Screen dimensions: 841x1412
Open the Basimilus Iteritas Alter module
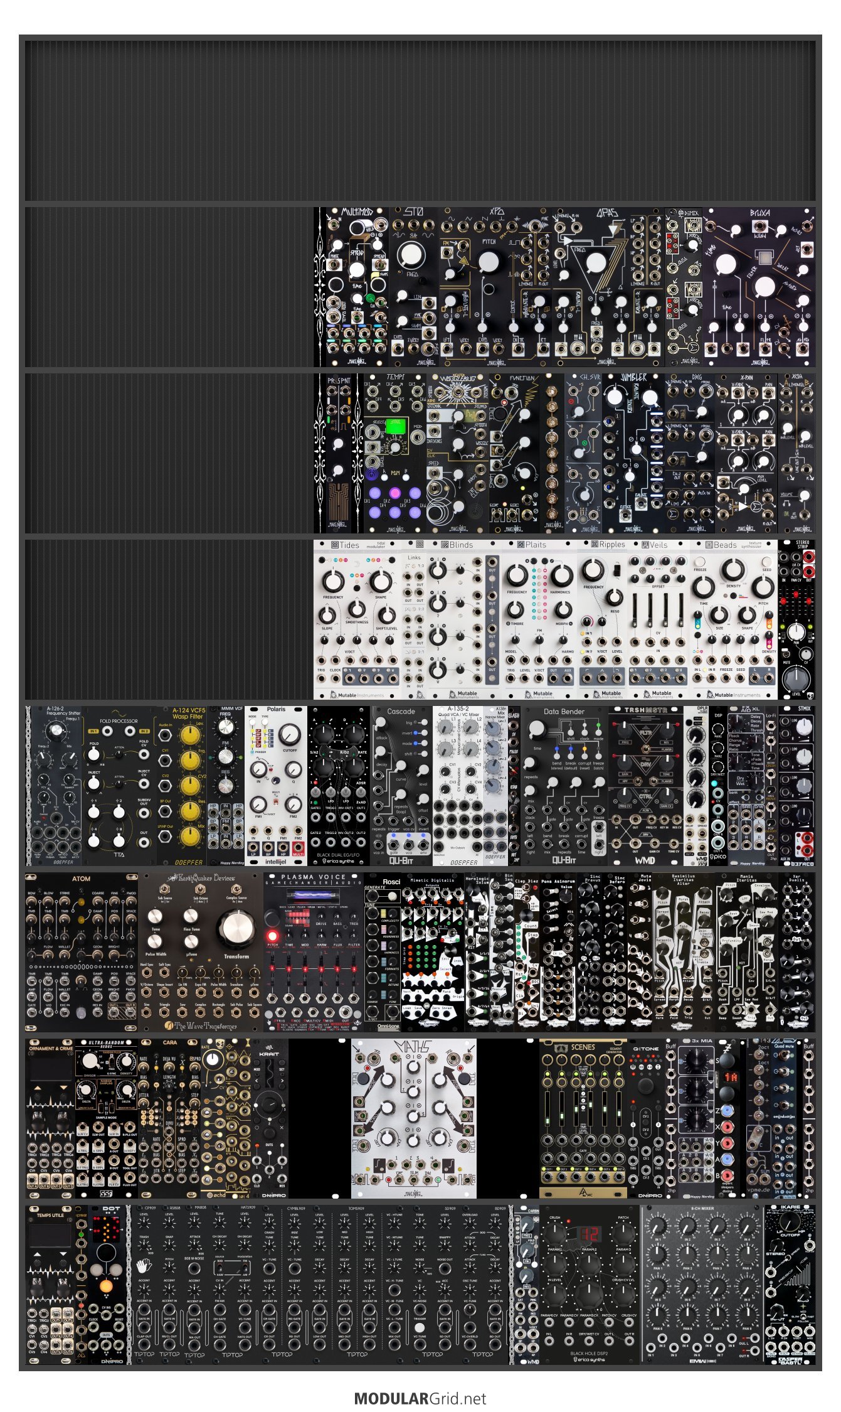coord(684,952)
